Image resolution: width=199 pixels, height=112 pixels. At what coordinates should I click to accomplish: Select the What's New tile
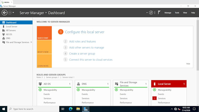coord(44,47)
